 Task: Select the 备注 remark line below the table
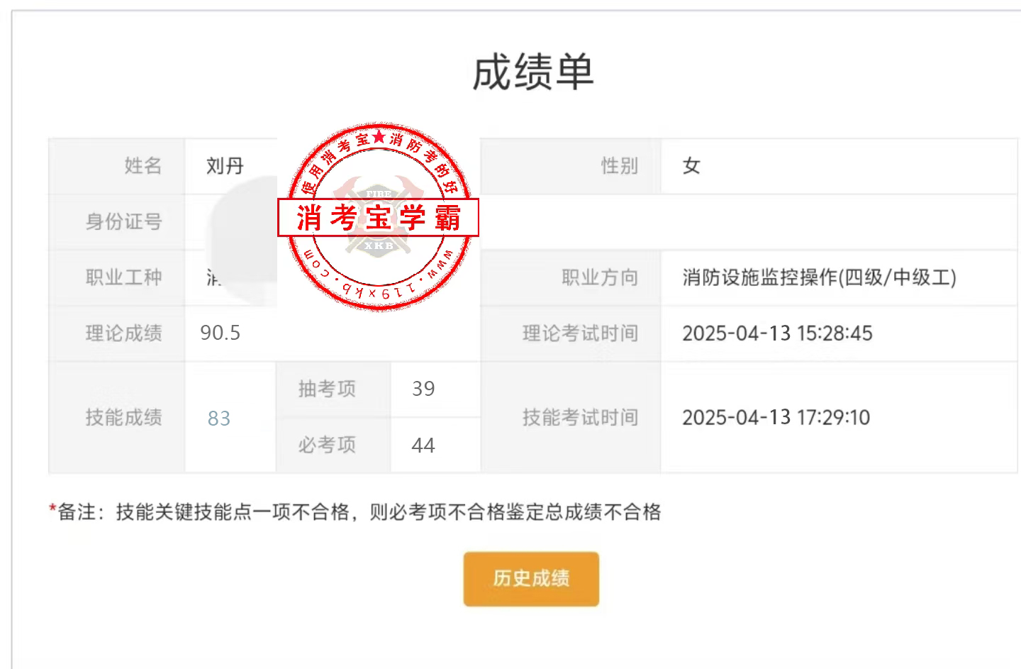355,512
